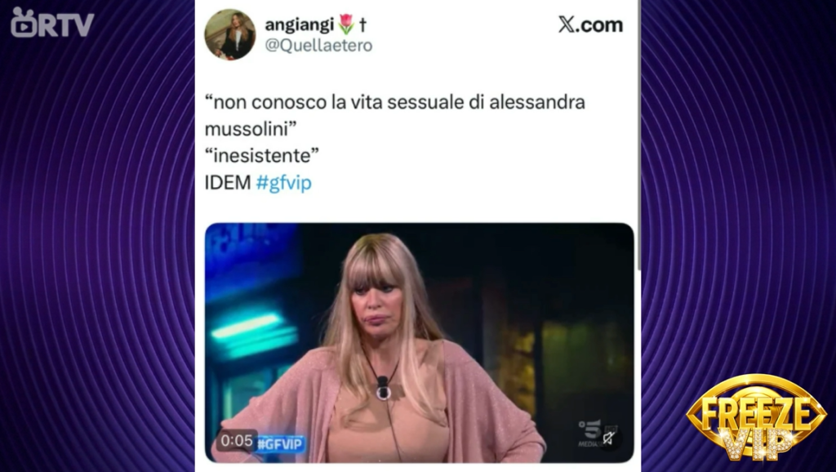Image resolution: width=836 pixels, height=472 pixels.
Task: Click the gold Freeze VIP logo
Action: point(756,417)
